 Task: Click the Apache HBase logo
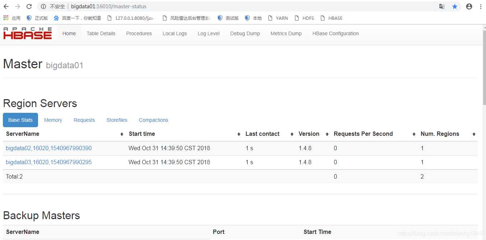tap(28, 33)
